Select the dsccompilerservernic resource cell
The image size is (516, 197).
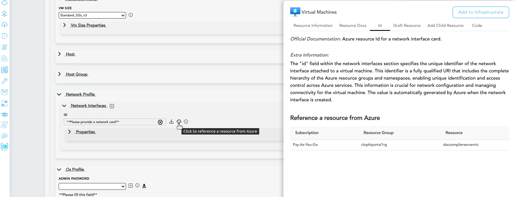click(x=461, y=145)
